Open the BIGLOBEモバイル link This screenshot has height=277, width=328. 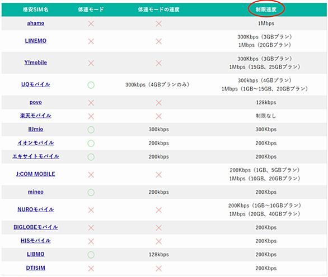click(36, 227)
